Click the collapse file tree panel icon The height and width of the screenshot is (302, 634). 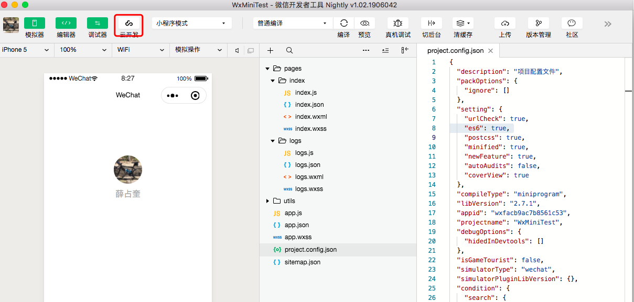point(405,50)
